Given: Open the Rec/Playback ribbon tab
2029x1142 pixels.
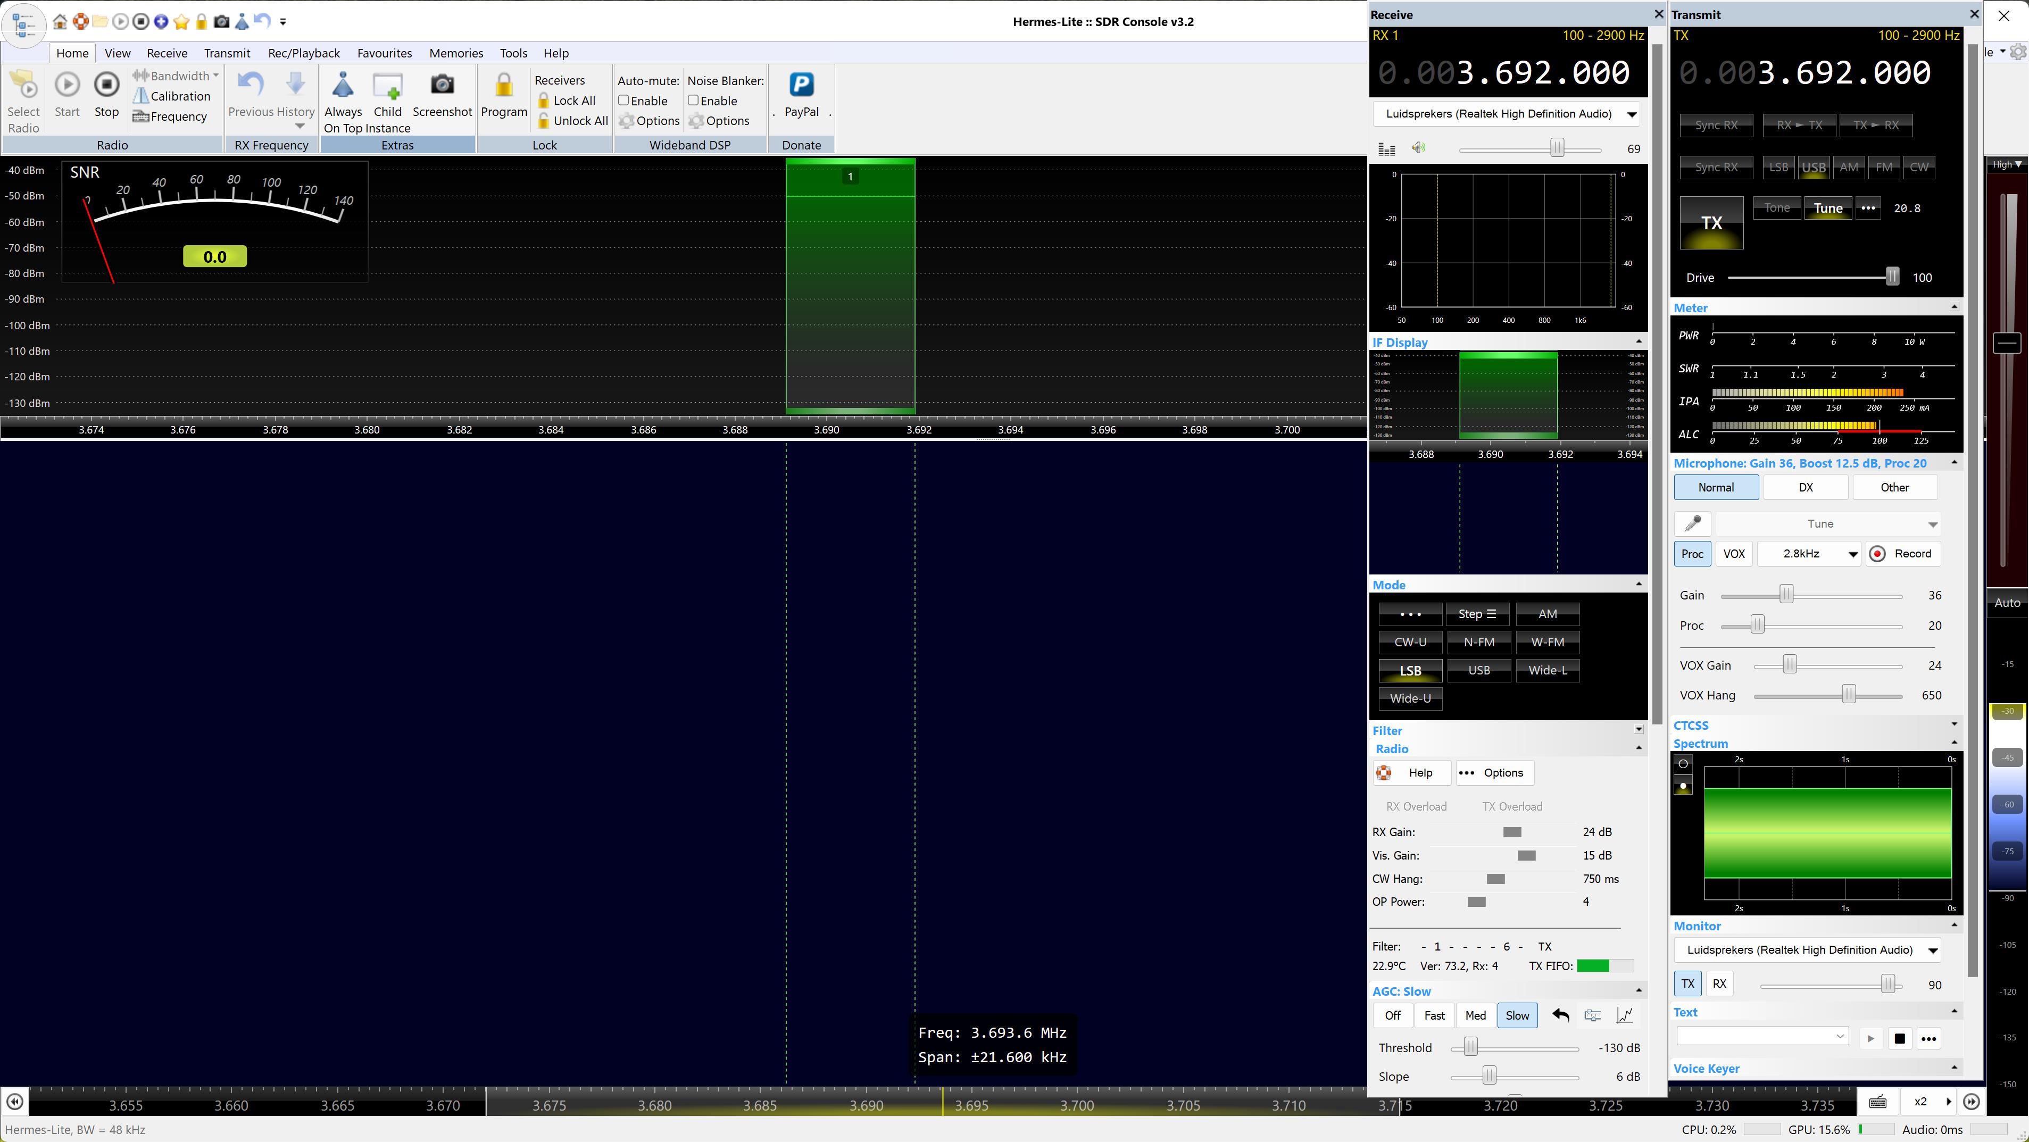Looking at the screenshot, I should point(303,53).
